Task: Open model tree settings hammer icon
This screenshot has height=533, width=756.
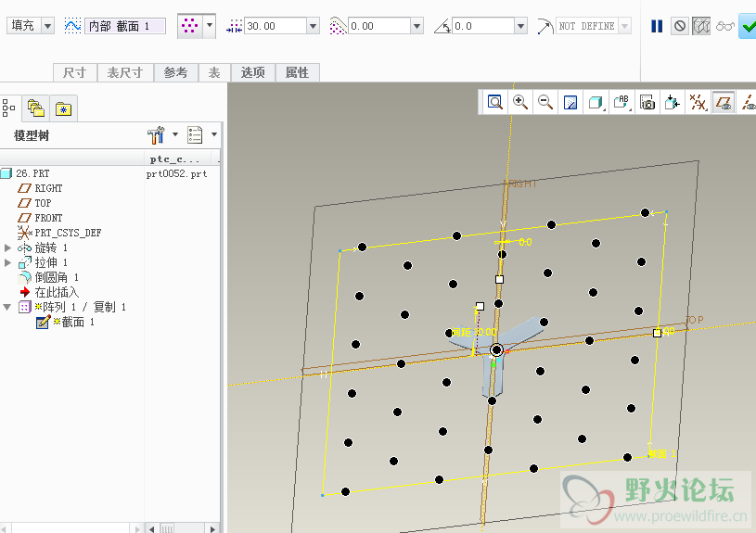Action: pyautogui.click(x=156, y=135)
